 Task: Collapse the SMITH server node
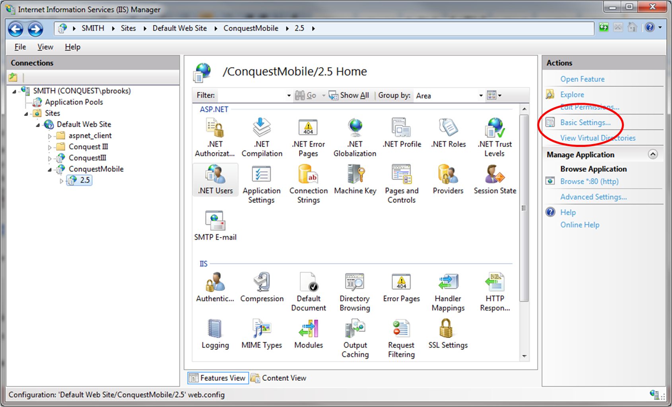click(x=14, y=91)
